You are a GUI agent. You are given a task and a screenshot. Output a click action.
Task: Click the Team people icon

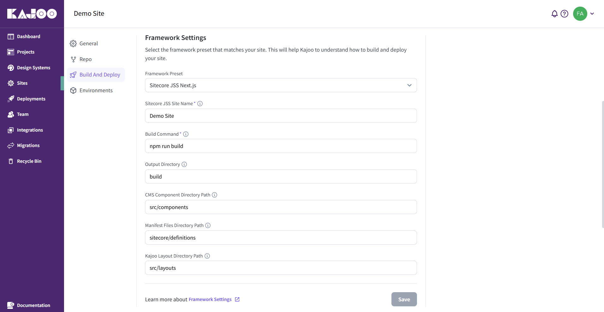(11, 114)
